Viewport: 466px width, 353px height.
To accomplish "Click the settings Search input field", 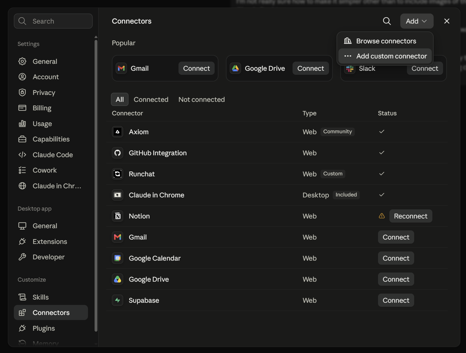I will coord(53,21).
